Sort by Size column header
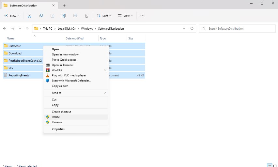Viewport: 278px width, 167px height. 136,38
